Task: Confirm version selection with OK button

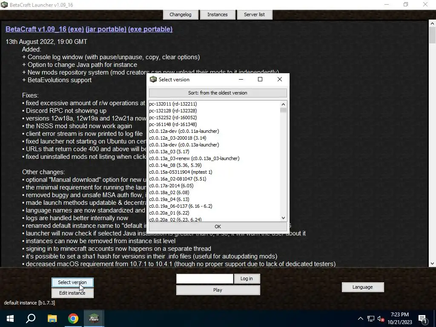Action: (218, 227)
